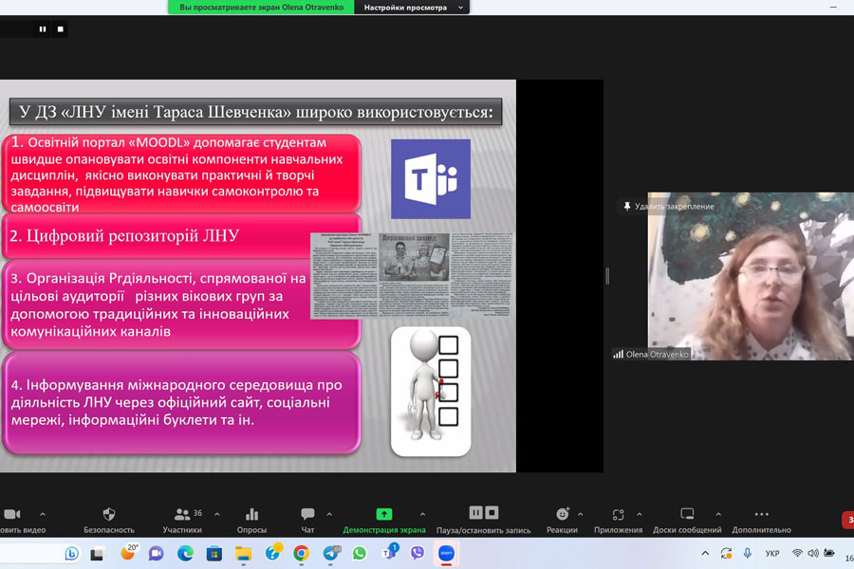Open the Участники participants panel
Image resolution: width=854 pixels, height=569 pixels.
(x=181, y=514)
